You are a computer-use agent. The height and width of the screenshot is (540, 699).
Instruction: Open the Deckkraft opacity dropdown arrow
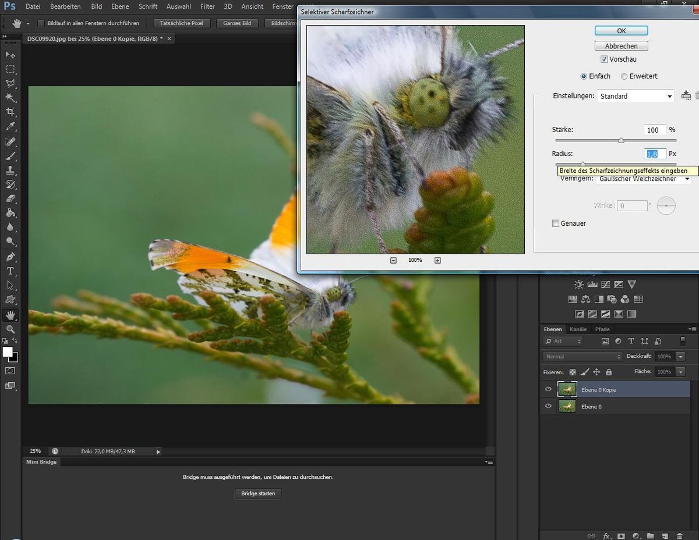click(x=680, y=356)
